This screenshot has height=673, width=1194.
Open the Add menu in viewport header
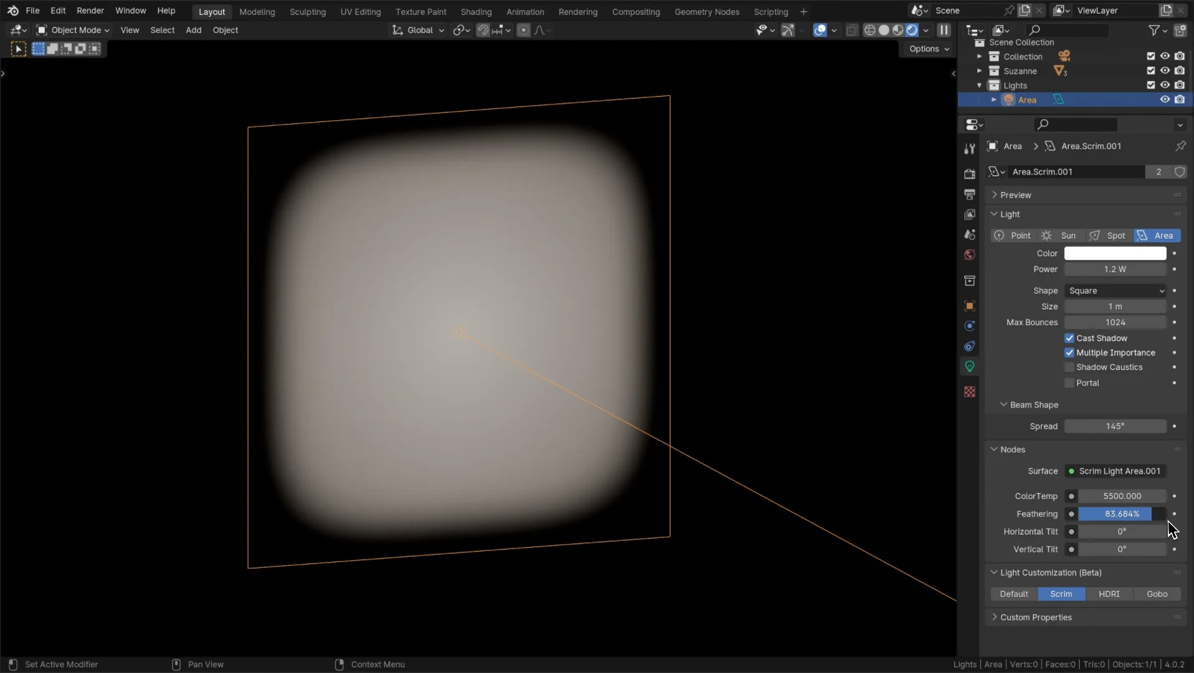point(193,30)
